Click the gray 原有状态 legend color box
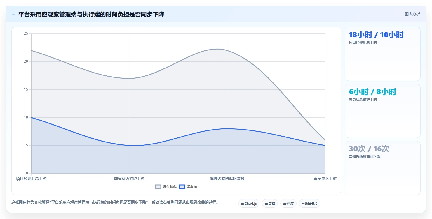The height and width of the screenshot is (219, 432). (158, 186)
